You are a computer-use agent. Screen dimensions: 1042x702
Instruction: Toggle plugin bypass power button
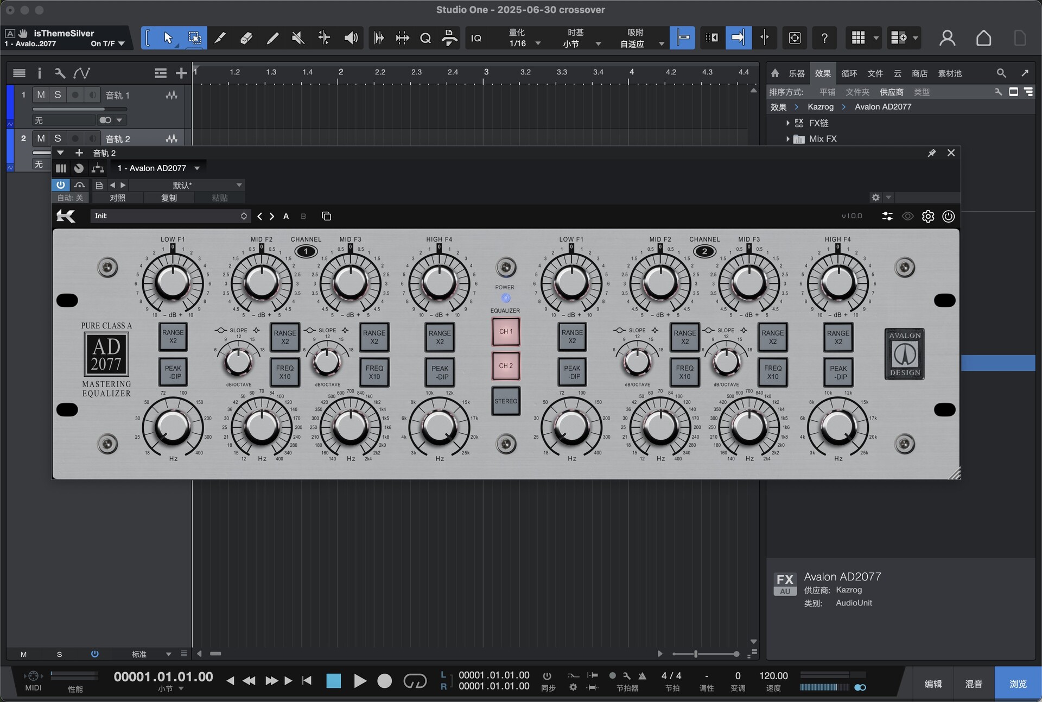[x=60, y=185]
